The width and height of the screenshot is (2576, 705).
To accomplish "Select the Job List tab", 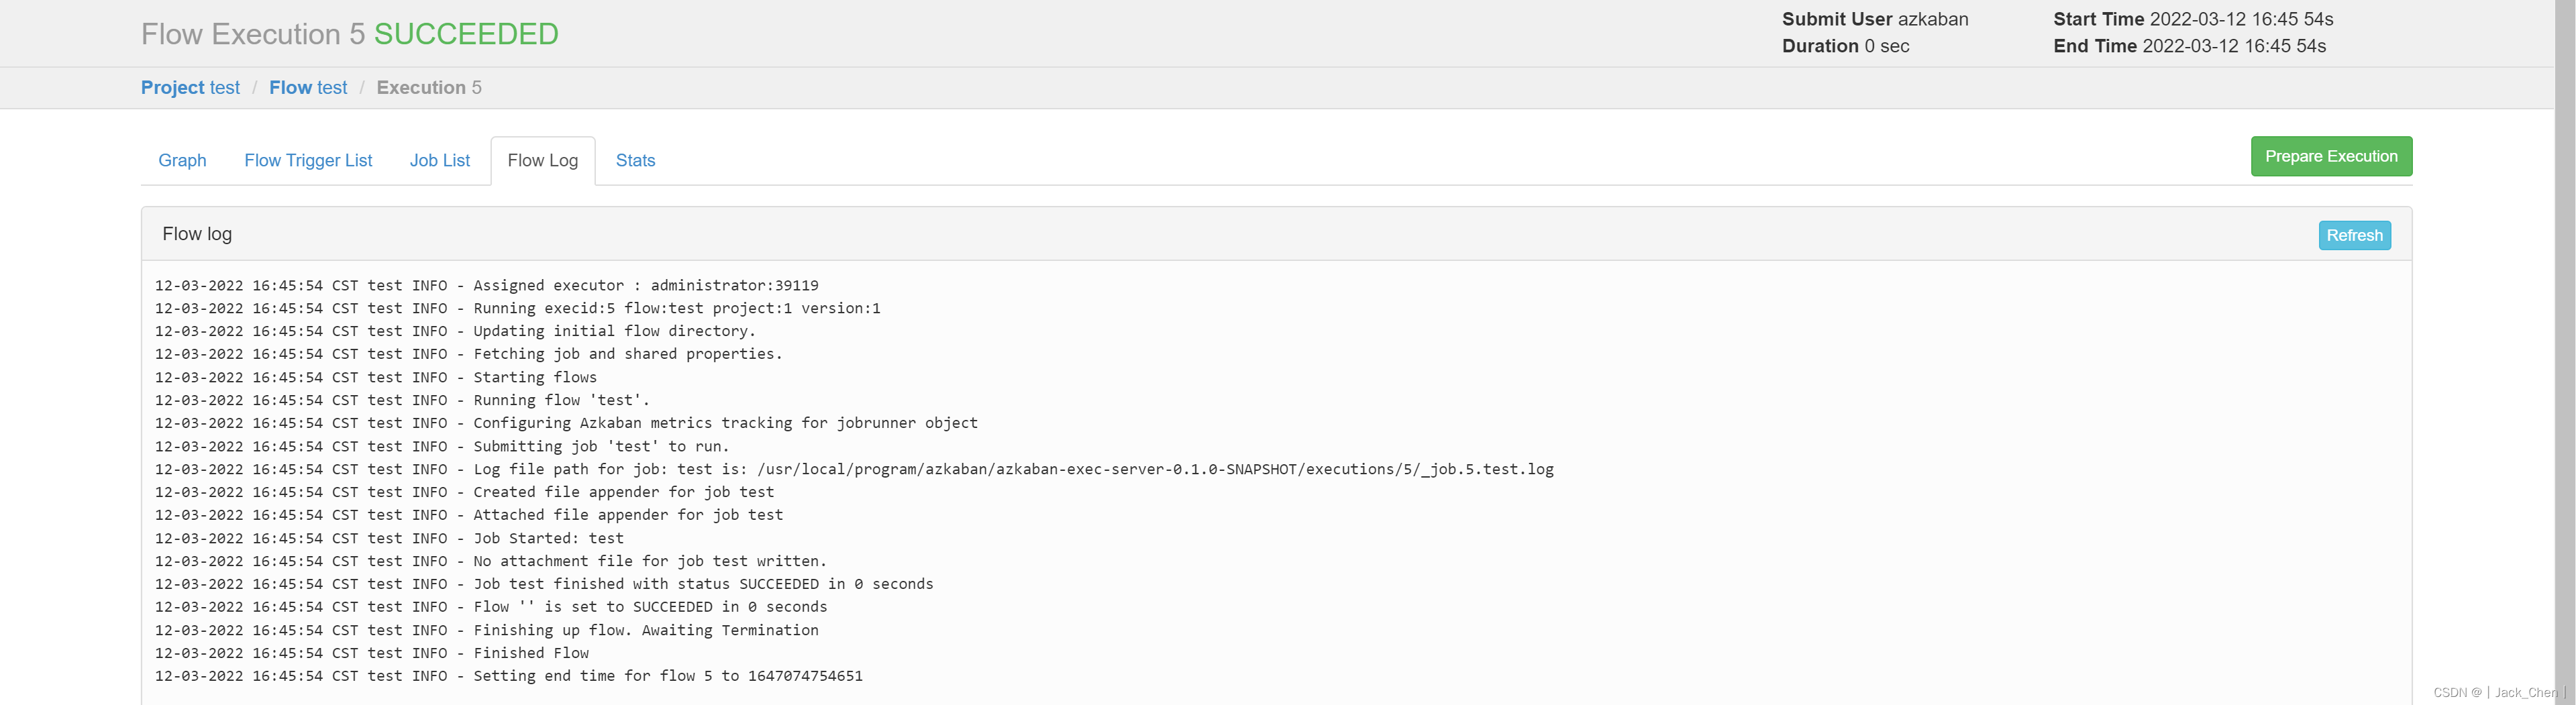I will 439,160.
